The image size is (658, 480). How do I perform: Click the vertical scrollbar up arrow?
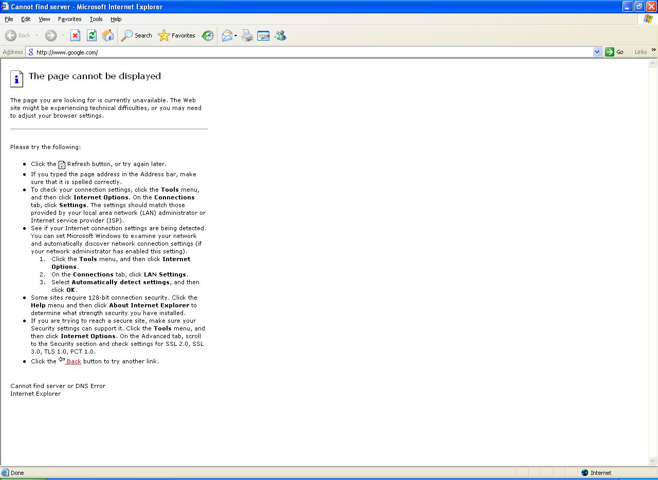(x=653, y=64)
